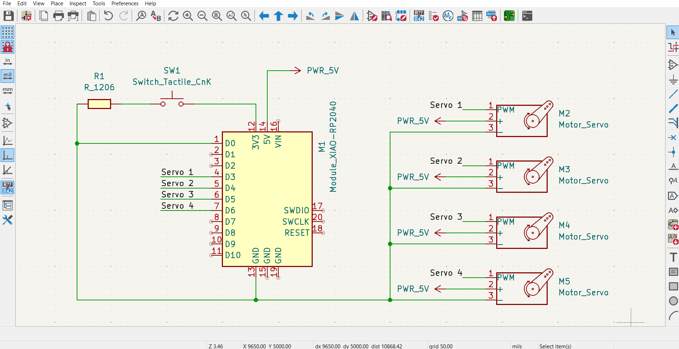Zoom to fit the page
Image resolution: width=679 pixels, height=349 pixels.
tap(217, 16)
